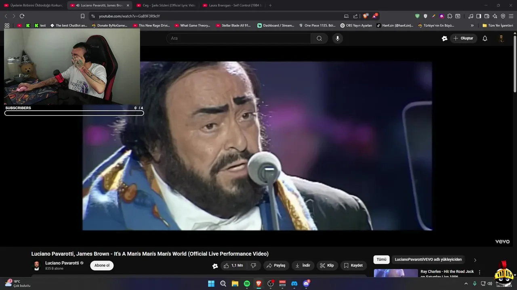Open the media control music-note icon

coord(471,16)
